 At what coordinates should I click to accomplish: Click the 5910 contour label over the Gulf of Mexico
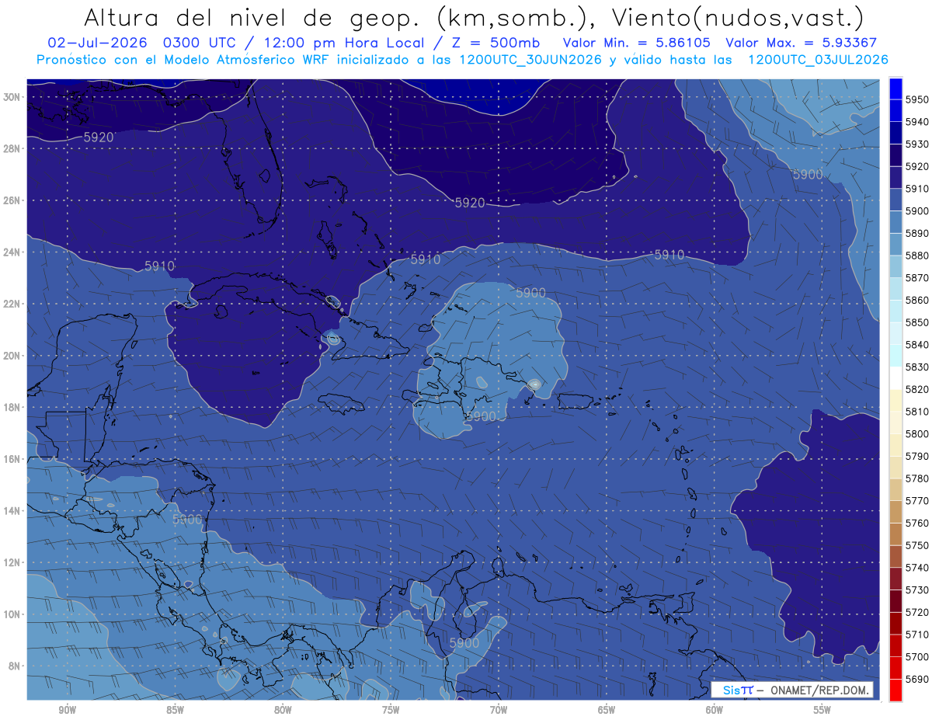[x=159, y=266]
